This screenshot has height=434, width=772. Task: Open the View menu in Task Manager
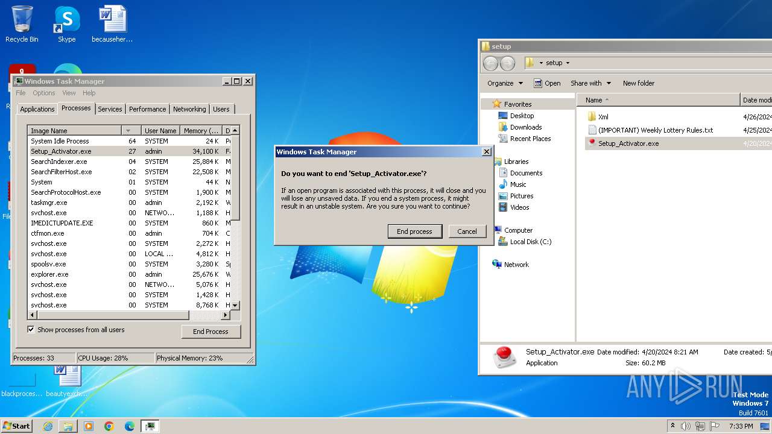coord(69,93)
